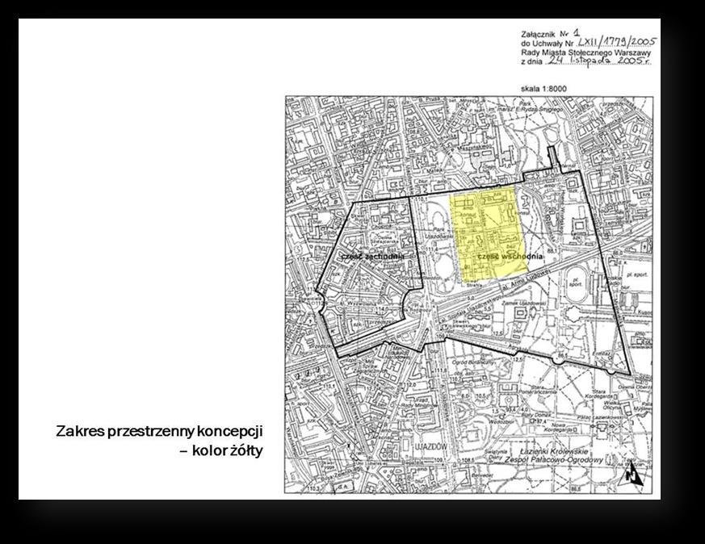Click the 'Park Ujazdowski' label on map
The image size is (705, 544).
437,232
